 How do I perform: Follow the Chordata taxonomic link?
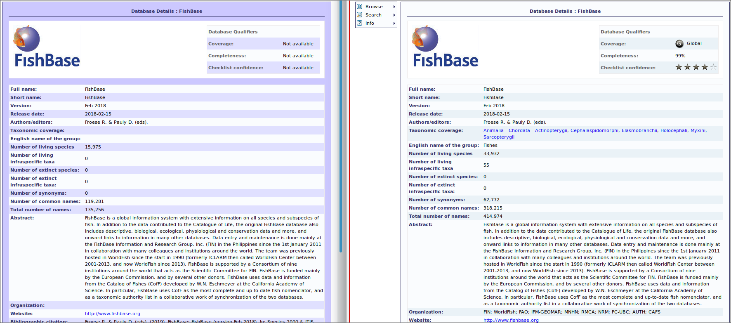point(519,130)
